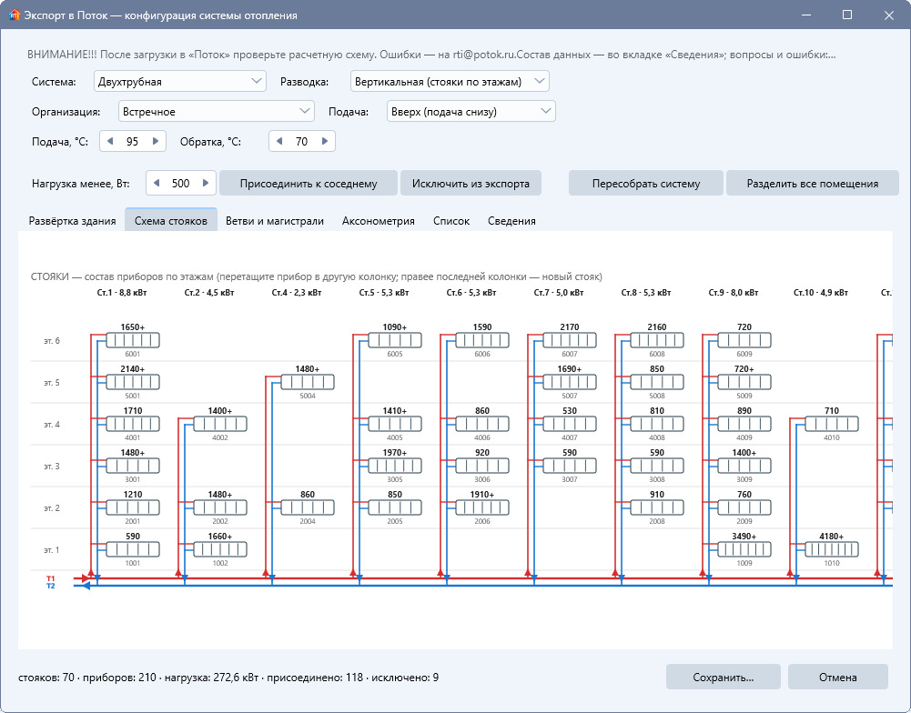The width and height of the screenshot is (911, 713).
Task: Click the load threshold value field 500
Action: pos(181,184)
